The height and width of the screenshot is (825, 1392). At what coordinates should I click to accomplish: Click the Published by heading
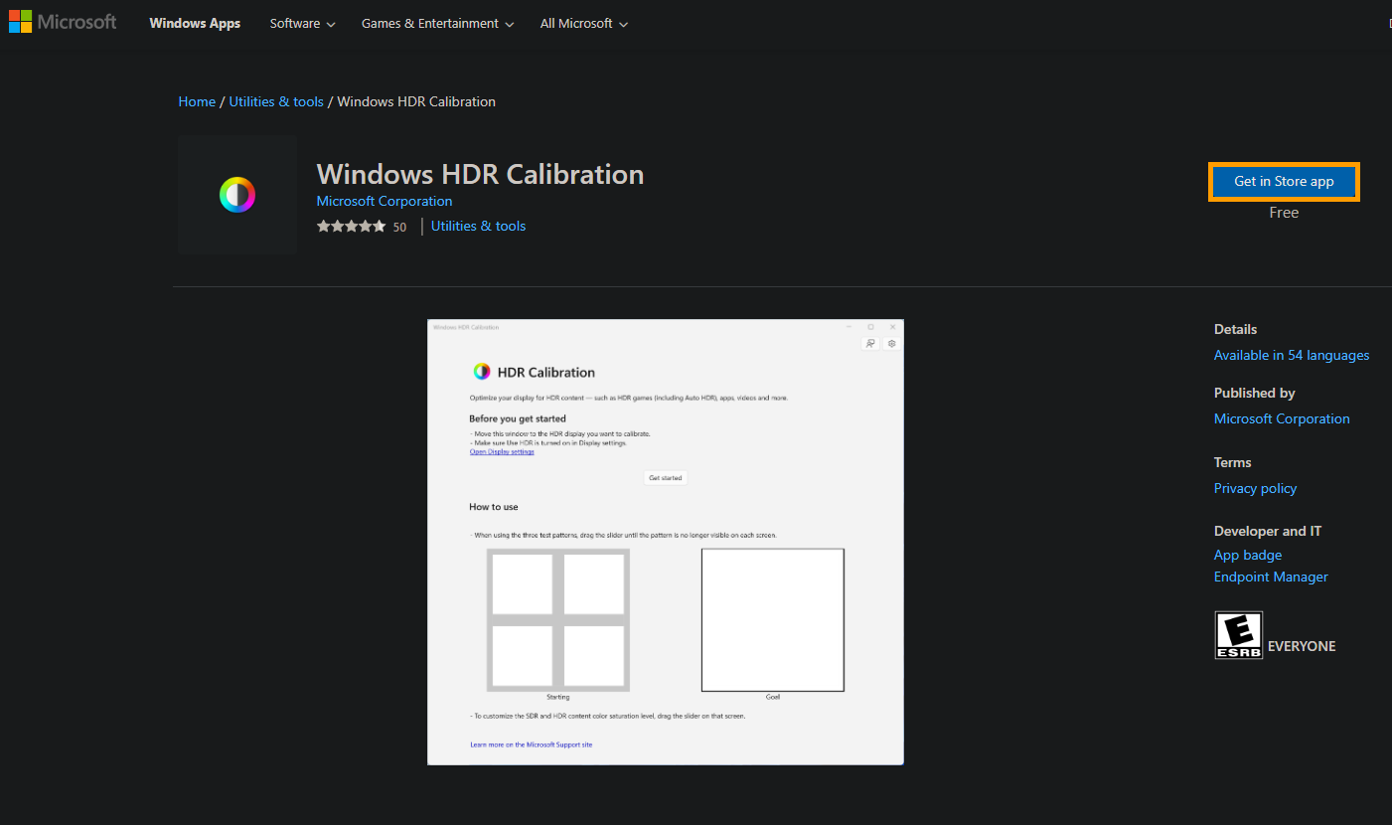click(1255, 393)
